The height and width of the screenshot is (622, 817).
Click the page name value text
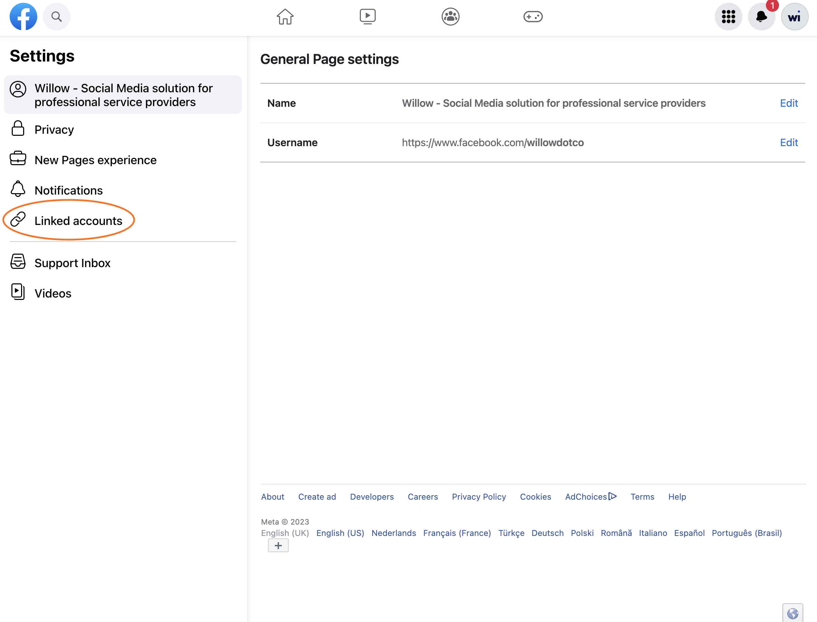554,103
